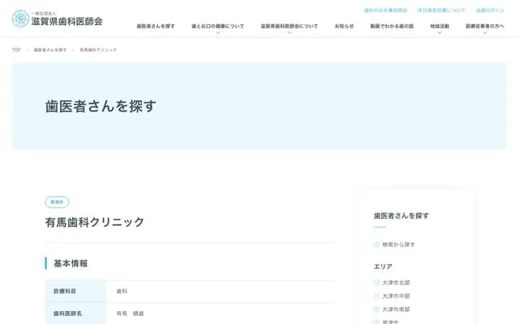The image size is (519, 324).
Task: Click the 検索から探す sidebar link
Action: click(398, 245)
